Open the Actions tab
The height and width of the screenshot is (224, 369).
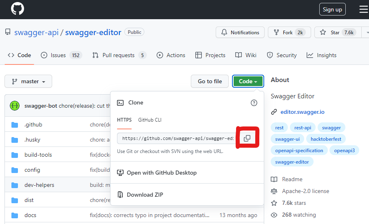pos(171,55)
